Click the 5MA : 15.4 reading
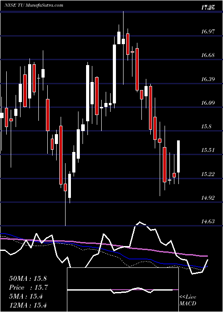 26,296
